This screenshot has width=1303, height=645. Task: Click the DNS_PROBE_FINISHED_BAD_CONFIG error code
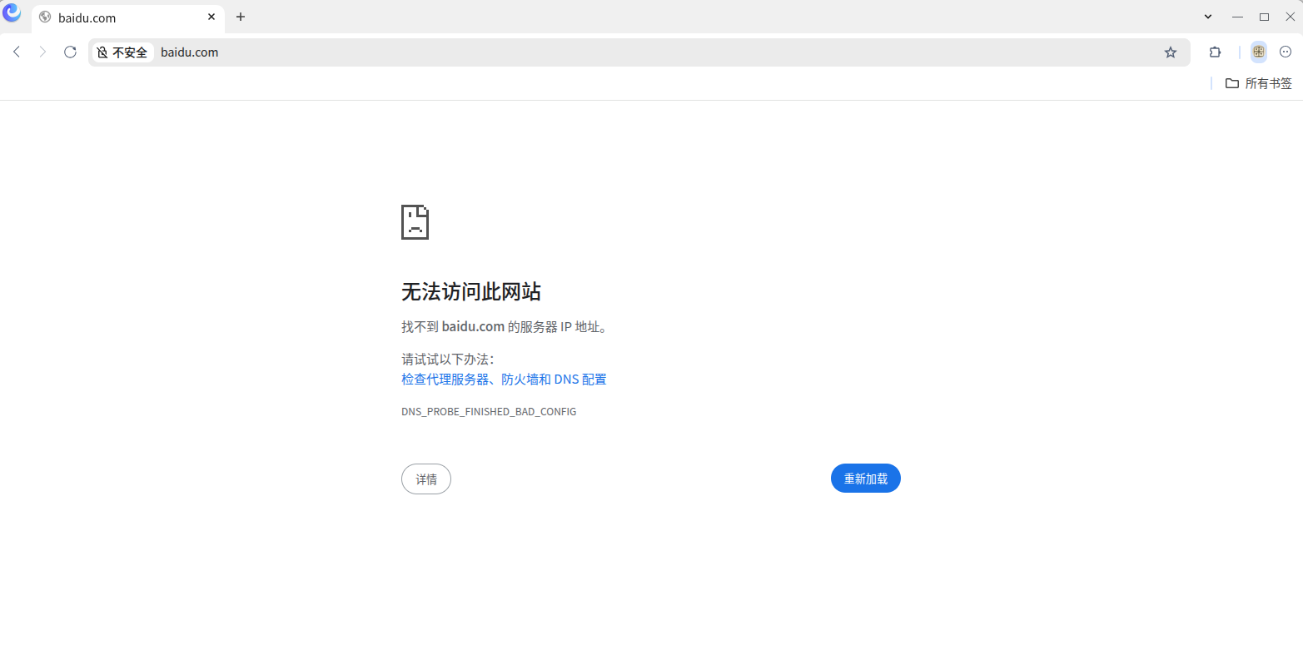[x=489, y=412]
